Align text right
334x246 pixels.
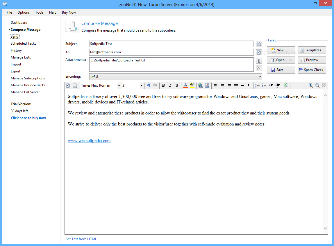click(229, 85)
